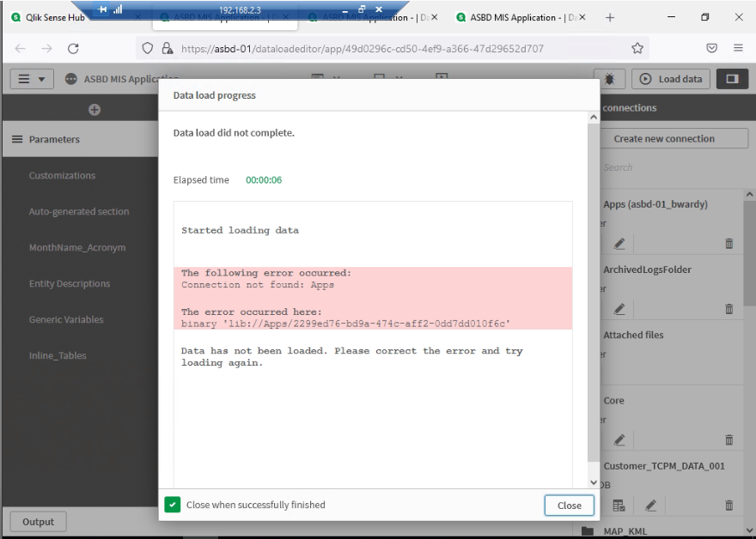Click the browser address bar URL
756x539 pixels.
362,49
